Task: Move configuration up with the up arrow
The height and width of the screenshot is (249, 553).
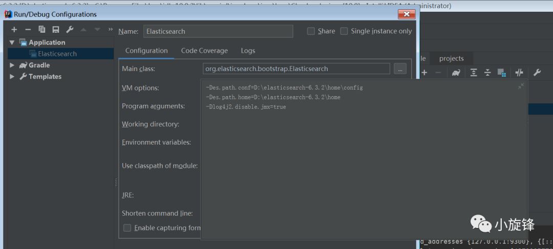Action: tap(83, 30)
